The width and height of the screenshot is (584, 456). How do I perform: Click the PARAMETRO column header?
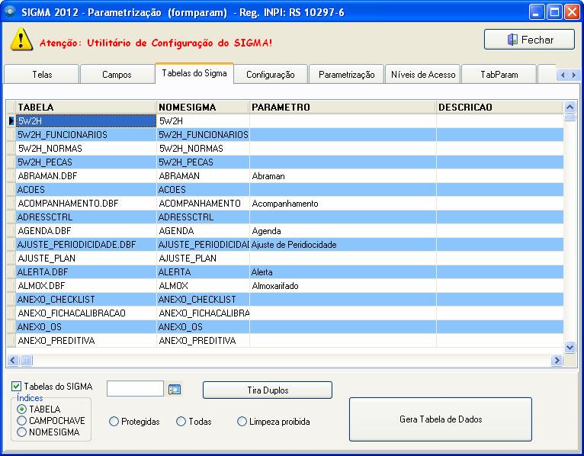[x=342, y=108]
